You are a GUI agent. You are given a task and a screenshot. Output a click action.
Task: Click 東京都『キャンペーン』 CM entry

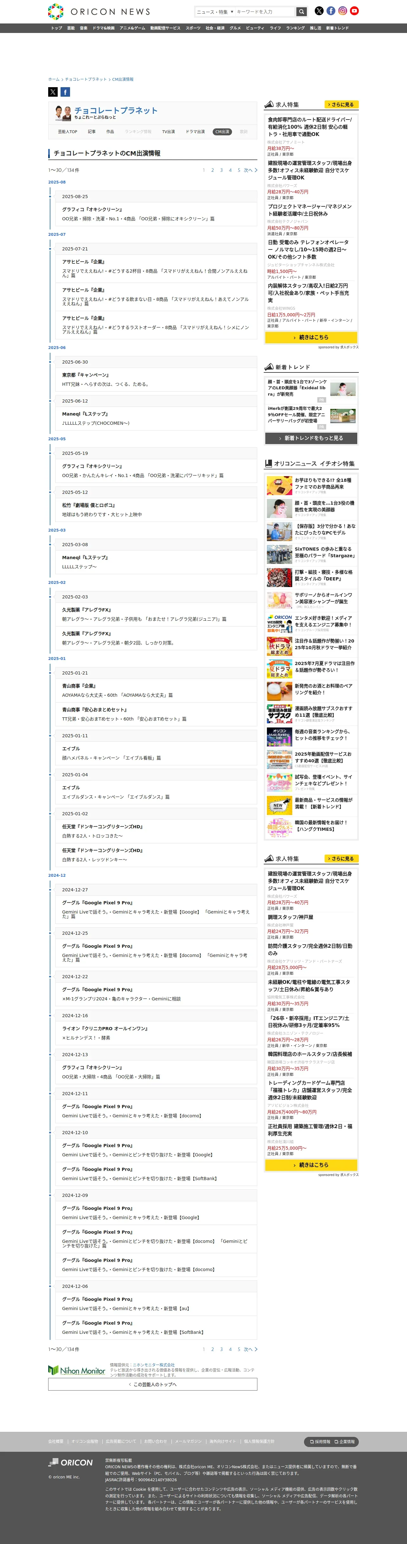click(86, 375)
